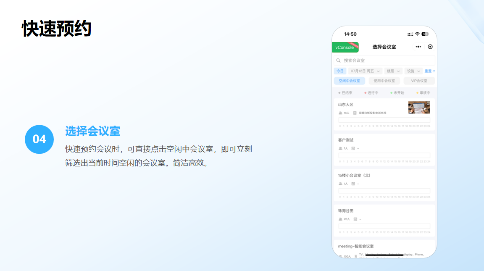Click the blue 04 step circle
This screenshot has width=484, height=271.
[x=39, y=139]
